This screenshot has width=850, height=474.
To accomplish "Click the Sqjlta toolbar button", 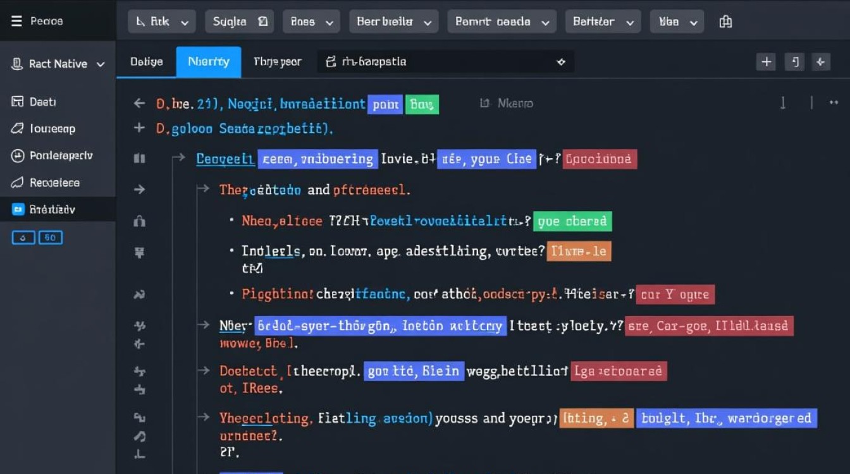I will [240, 21].
